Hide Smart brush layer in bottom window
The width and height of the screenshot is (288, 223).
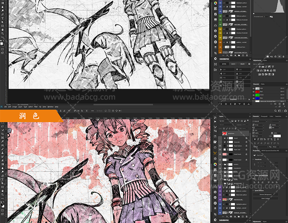220,154
